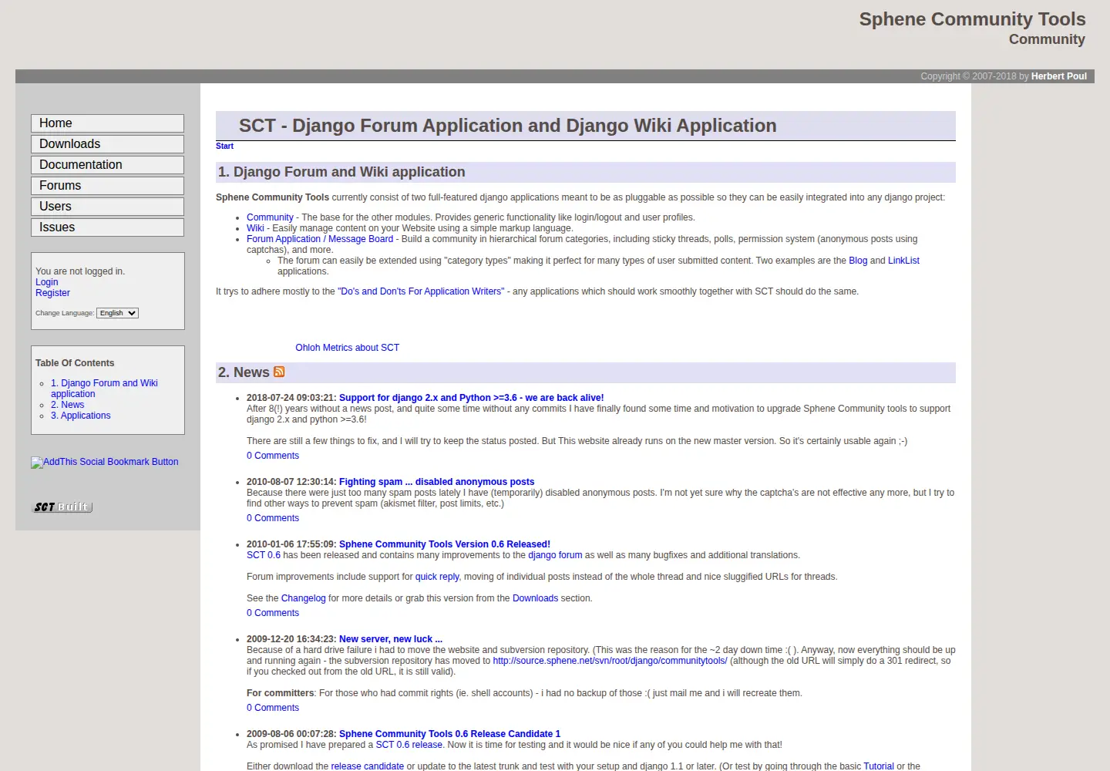Viewport: 1110px width, 771px height.
Task: Jump to '3. Applications' in table of contents
Action: click(x=80, y=416)
